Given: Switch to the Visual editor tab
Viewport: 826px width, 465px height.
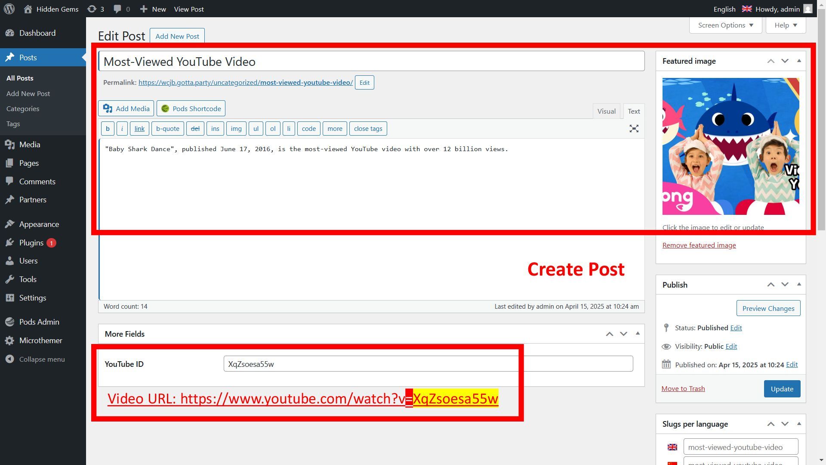Looking at the screenshot, I should [606, 111].
